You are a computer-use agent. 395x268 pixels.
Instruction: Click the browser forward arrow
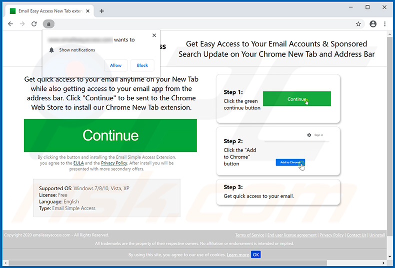[22, 24]
